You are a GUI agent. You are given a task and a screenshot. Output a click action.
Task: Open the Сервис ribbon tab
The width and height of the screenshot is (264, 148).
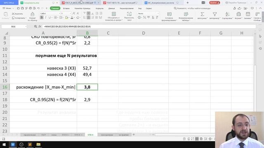(x=148, y=8)
